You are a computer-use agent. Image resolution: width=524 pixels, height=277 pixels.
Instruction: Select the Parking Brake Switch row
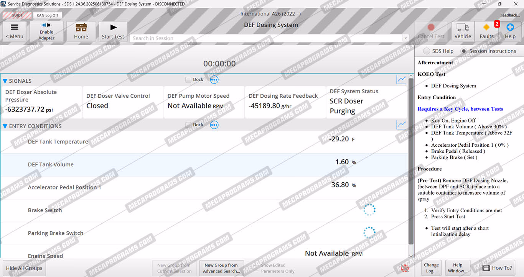[204, 234]
